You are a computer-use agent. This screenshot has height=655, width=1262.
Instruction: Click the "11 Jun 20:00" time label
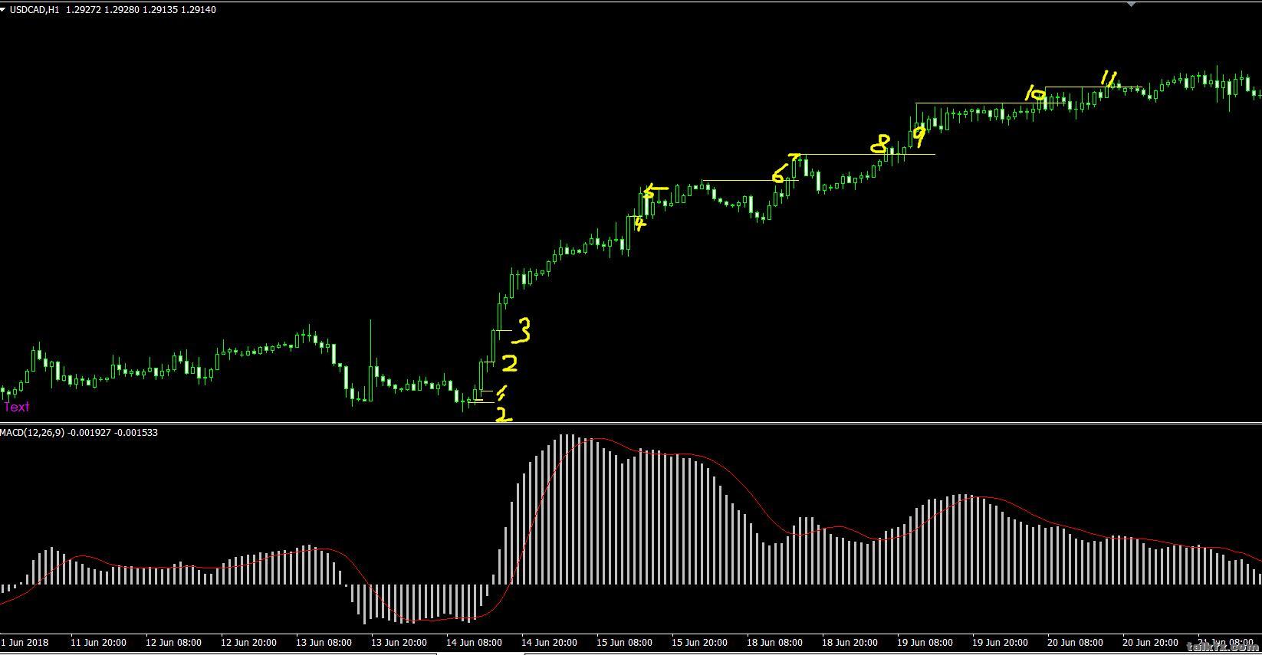coord(99,642)
